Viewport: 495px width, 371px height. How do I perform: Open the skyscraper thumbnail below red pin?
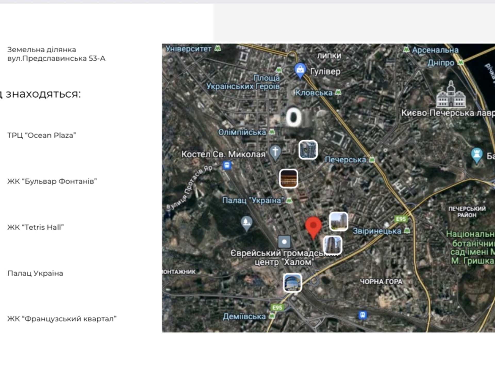333,245
